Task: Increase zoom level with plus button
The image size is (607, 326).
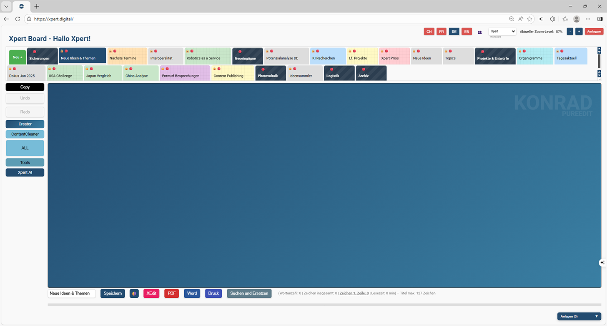Action: click(579, 32)
